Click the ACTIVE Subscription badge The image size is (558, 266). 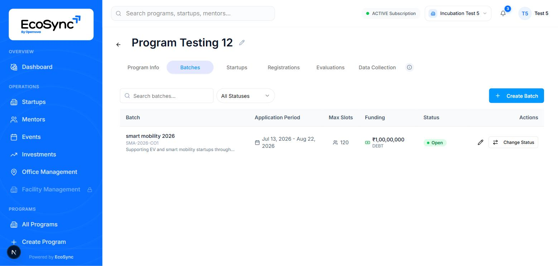[x=391, y=14]
